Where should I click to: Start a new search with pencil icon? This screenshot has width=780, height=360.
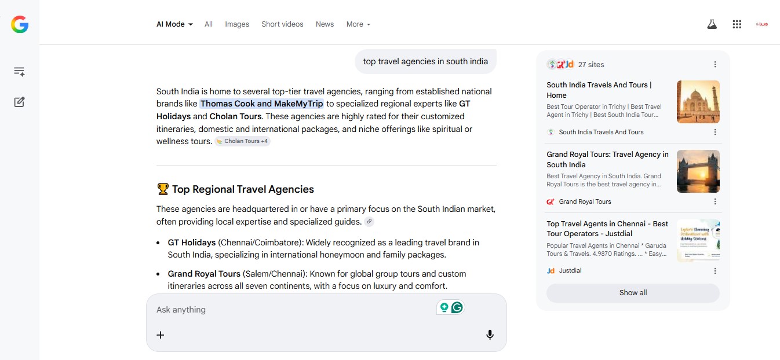click(19, 102)
